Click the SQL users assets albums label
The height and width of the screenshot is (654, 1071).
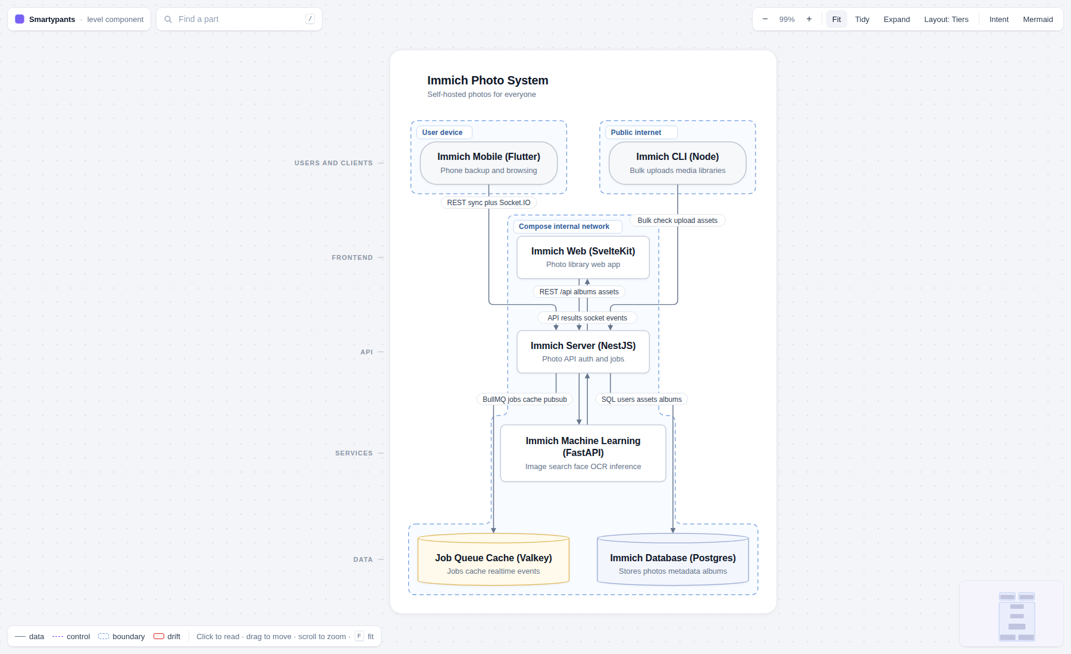(641, 400)
